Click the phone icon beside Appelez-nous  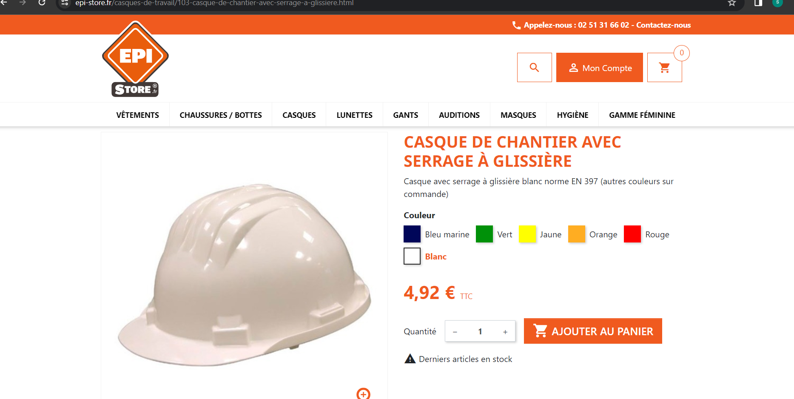tap(516, 25)
